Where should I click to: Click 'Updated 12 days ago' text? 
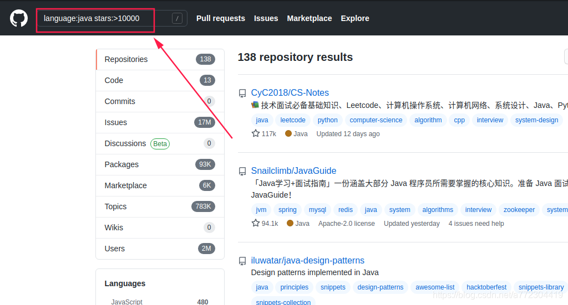point(348,134)
